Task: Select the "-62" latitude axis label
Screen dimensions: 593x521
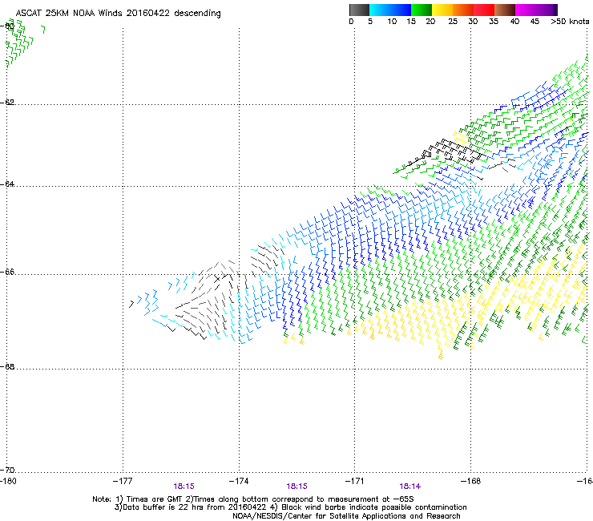Action: coord(7,102)
